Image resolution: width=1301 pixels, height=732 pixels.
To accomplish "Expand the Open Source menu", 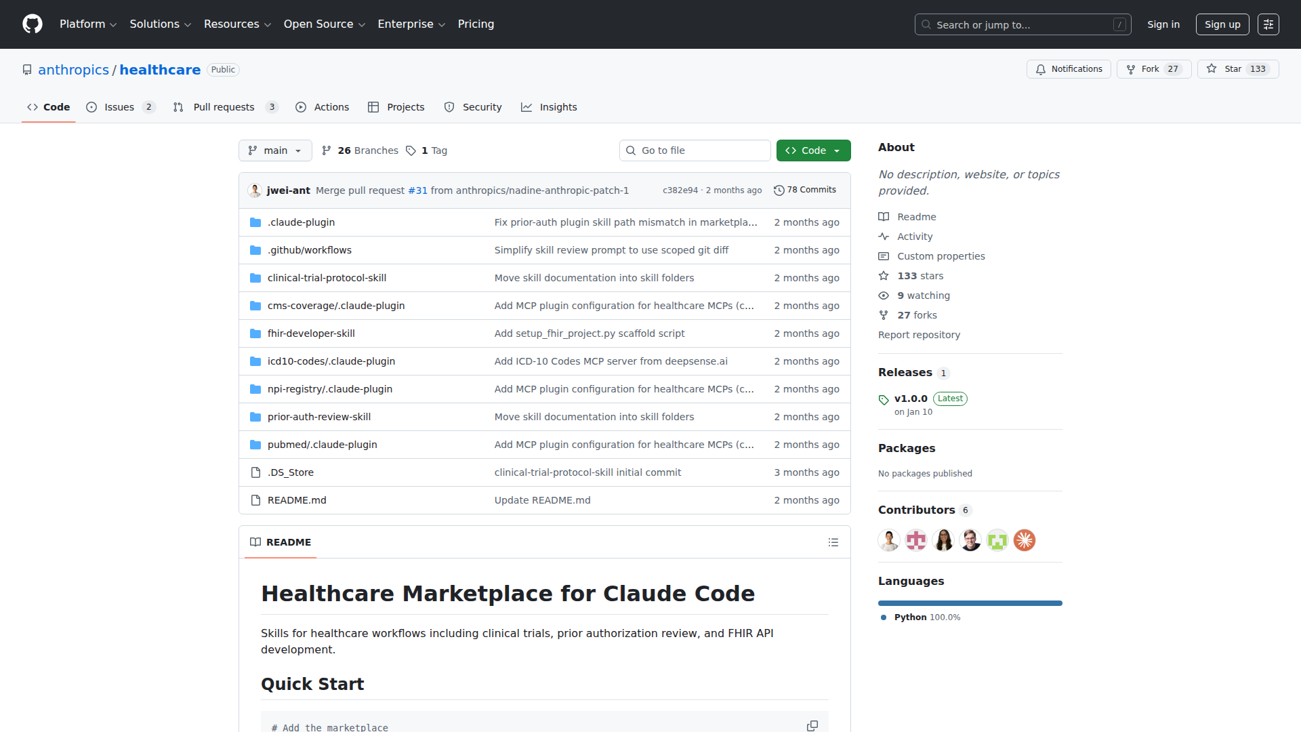I will click(x=324, y=24).
